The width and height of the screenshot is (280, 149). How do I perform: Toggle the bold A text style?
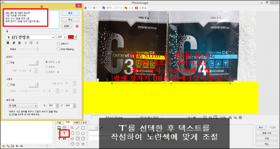[x=8, y=43]
